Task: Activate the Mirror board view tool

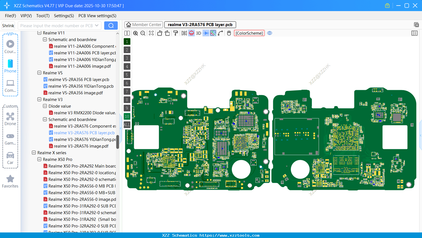Action: pyautogui.click(x=184, y=33)
